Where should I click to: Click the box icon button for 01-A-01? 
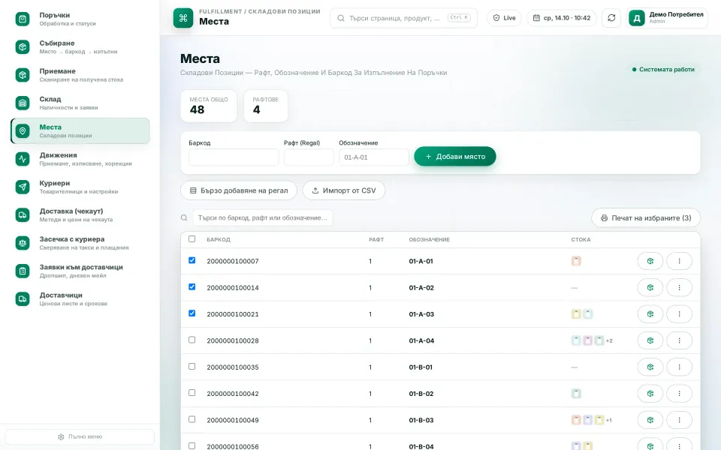pyautogui.click(x=650, y=261)
